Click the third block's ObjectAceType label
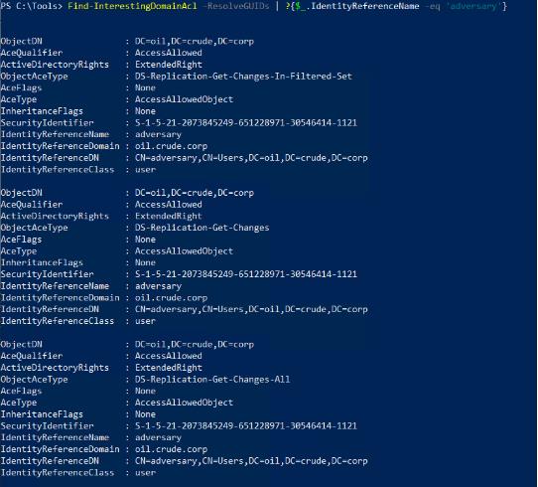 [35, 380]
